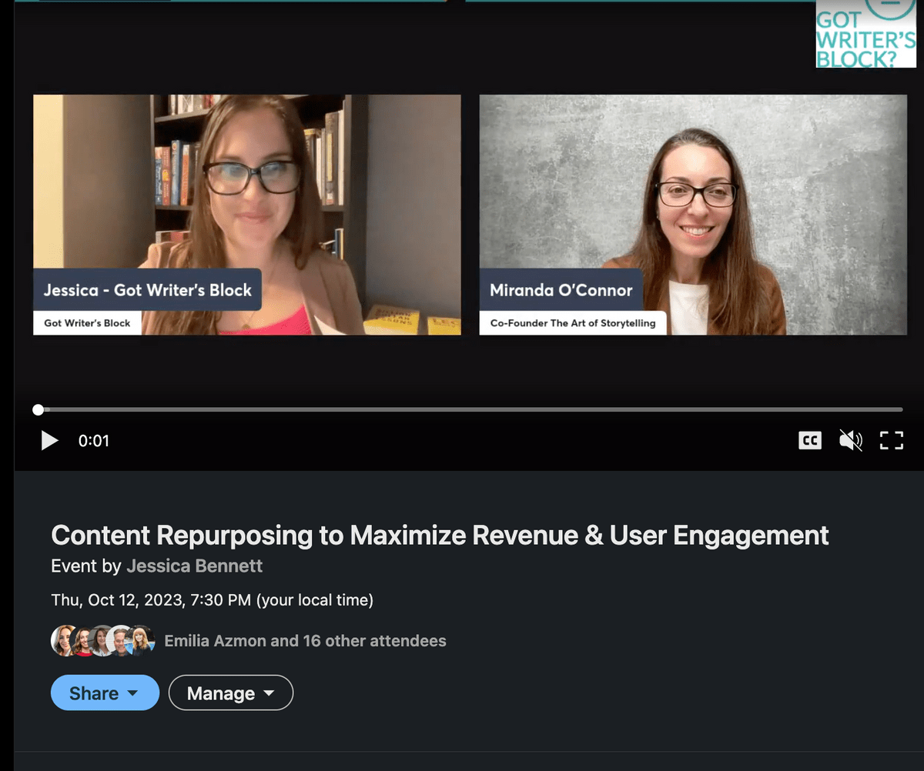
Task: Click Jessica's video feed
Action: 247,215
